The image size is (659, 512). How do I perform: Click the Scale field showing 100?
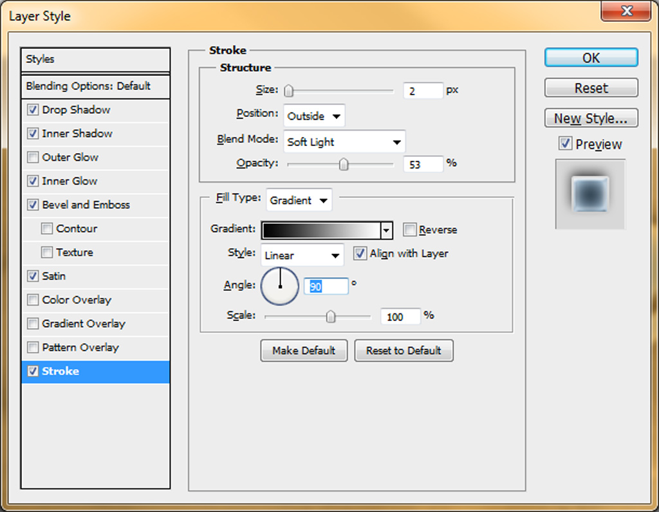(x=400, y=316)
